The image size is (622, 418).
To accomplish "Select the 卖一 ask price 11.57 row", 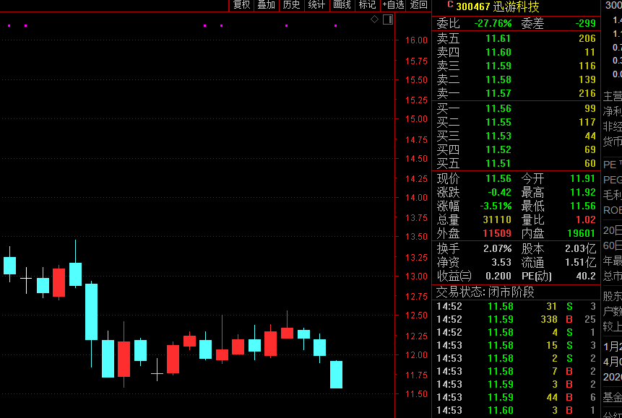I will pos(516,93).
